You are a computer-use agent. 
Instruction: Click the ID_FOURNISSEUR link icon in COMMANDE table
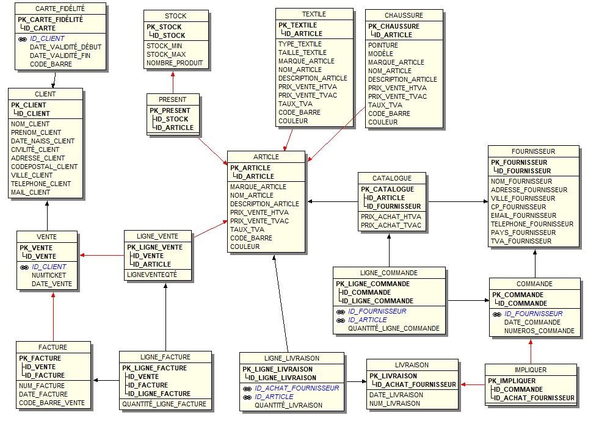pyautogui.click(x=497, y=314)
